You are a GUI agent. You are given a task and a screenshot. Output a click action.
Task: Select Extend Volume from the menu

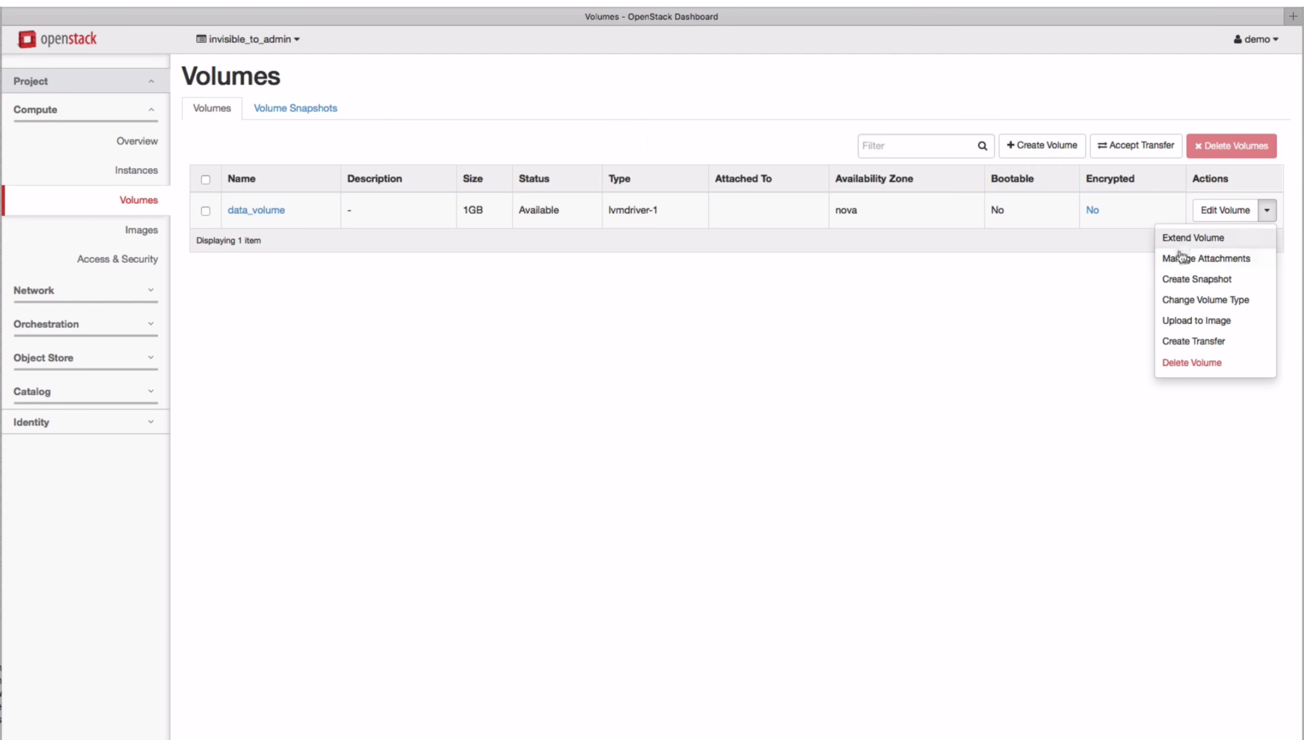tap(1193, 238)
